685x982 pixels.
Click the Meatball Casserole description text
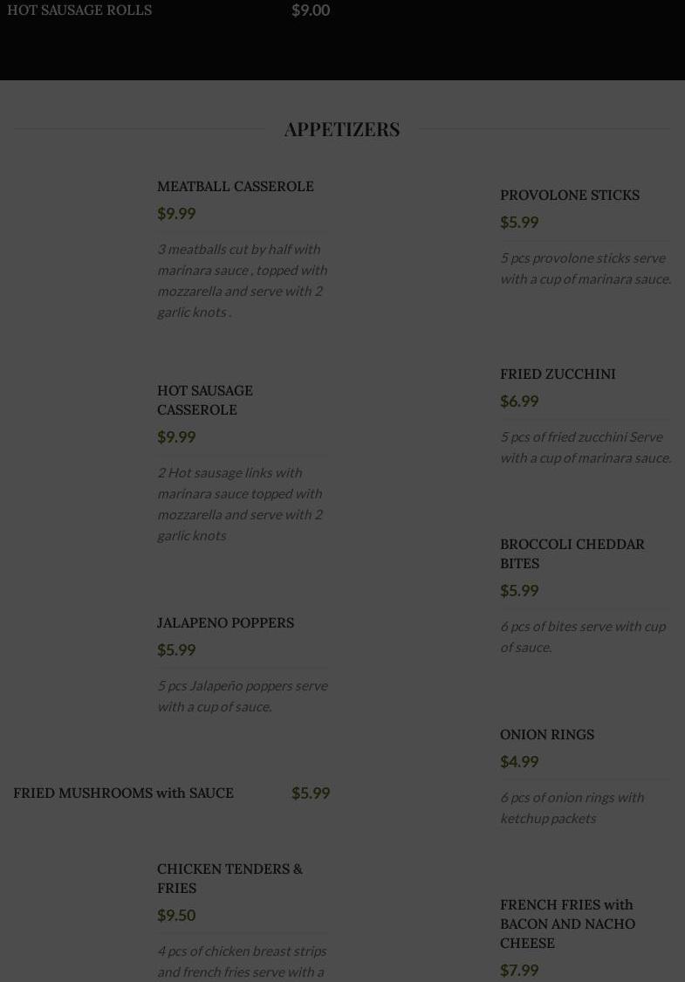coord(242,280)
